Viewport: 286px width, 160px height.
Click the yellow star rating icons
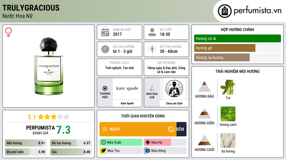[54, 117]
